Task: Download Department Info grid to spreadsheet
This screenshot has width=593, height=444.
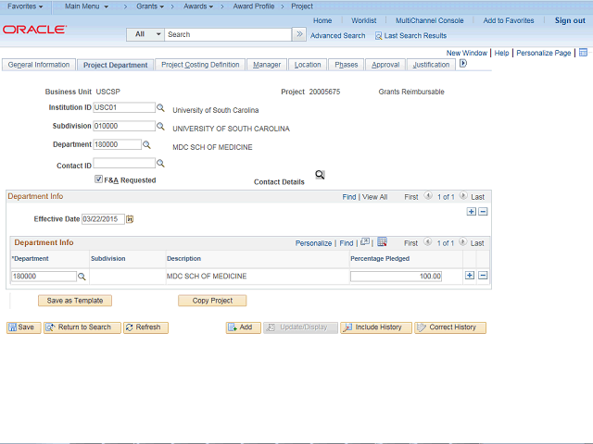Action: pos(382,242)
